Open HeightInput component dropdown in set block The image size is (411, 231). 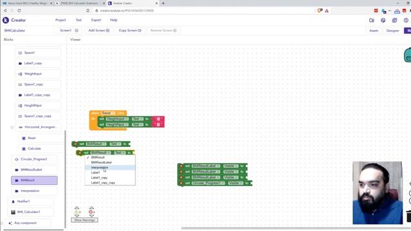click(117, 124)
